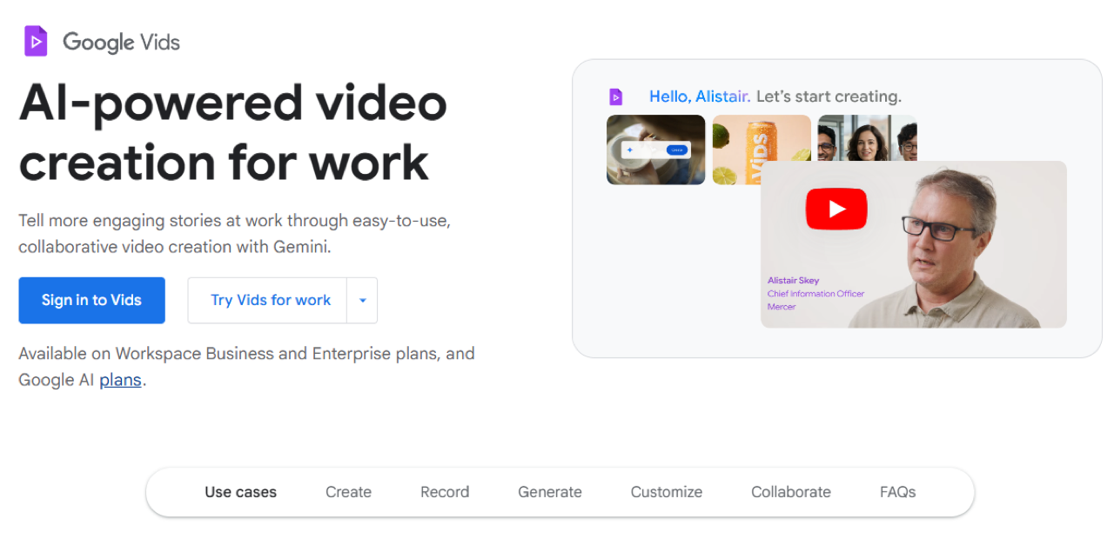Click the AI-powered video creation headline
Viewport: 1114px width, 552px height.
(233, 131)
